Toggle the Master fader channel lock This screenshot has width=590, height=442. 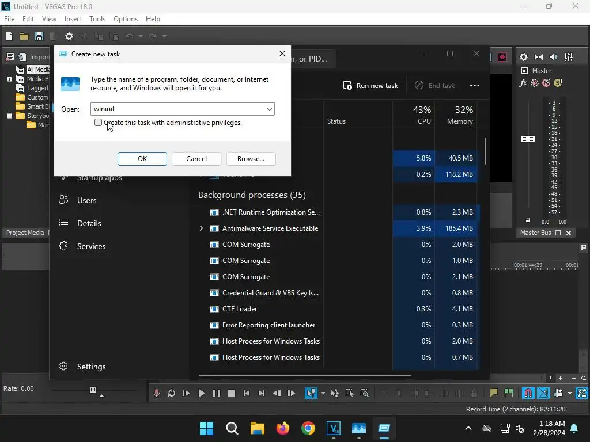click(528, 220)
